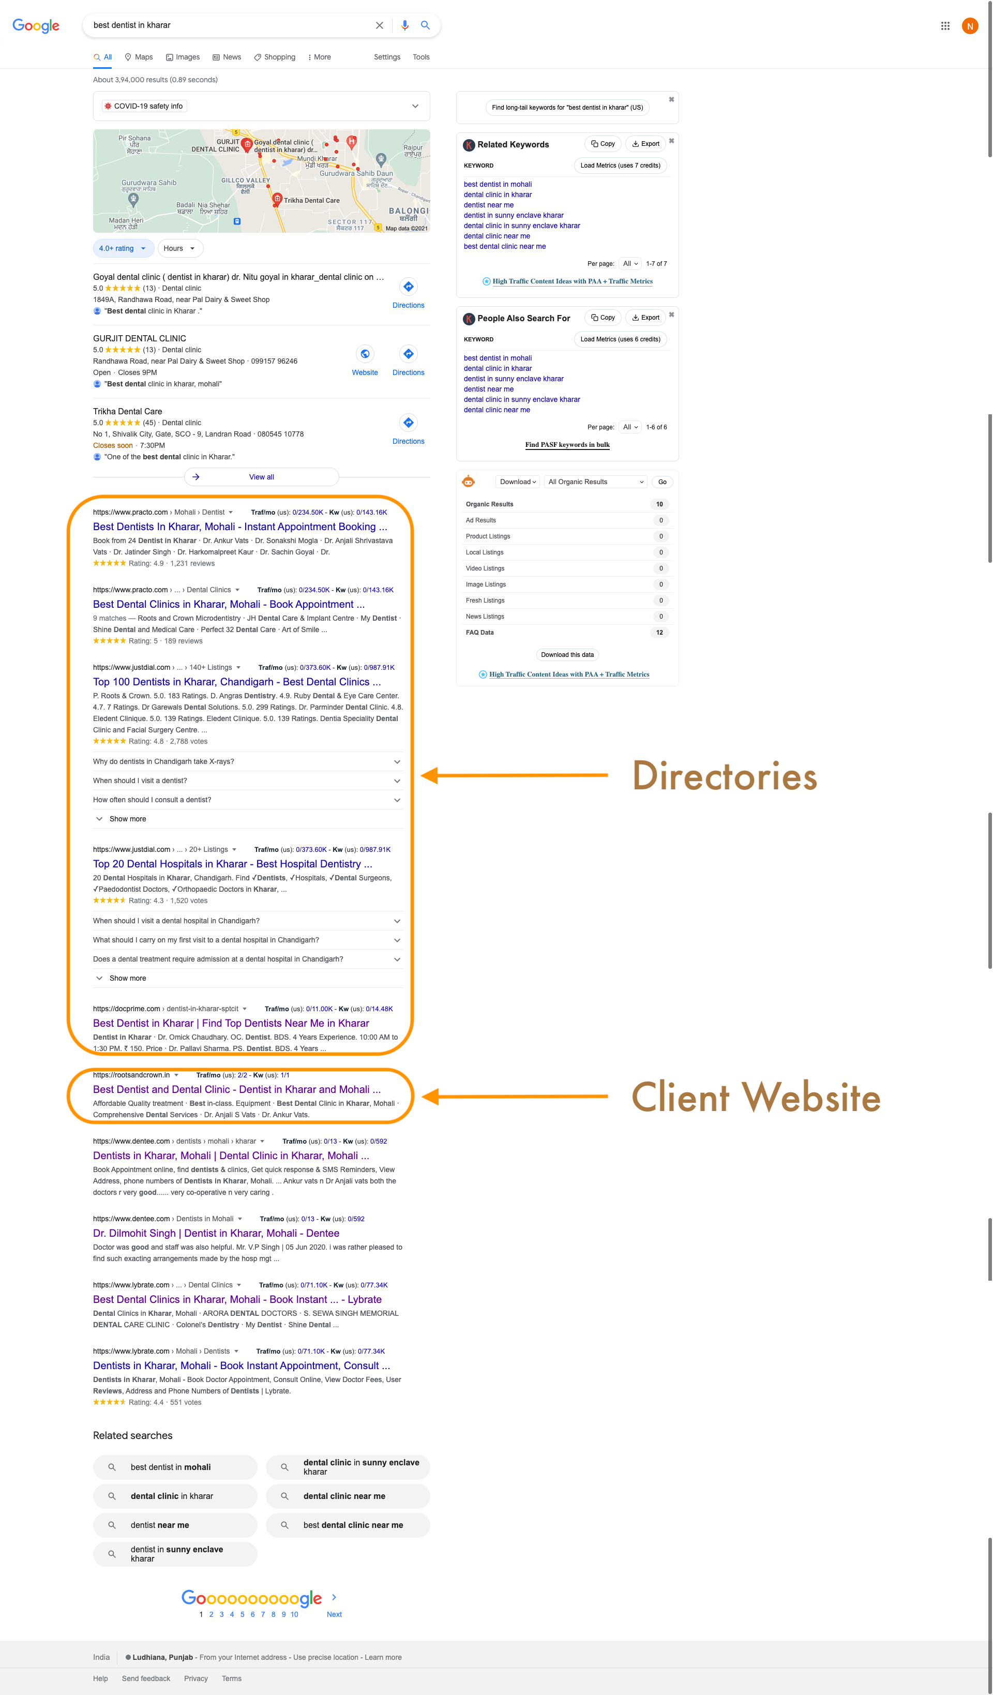
Task: Open Send feedback footer link
Action: [x=146, y=1678]
